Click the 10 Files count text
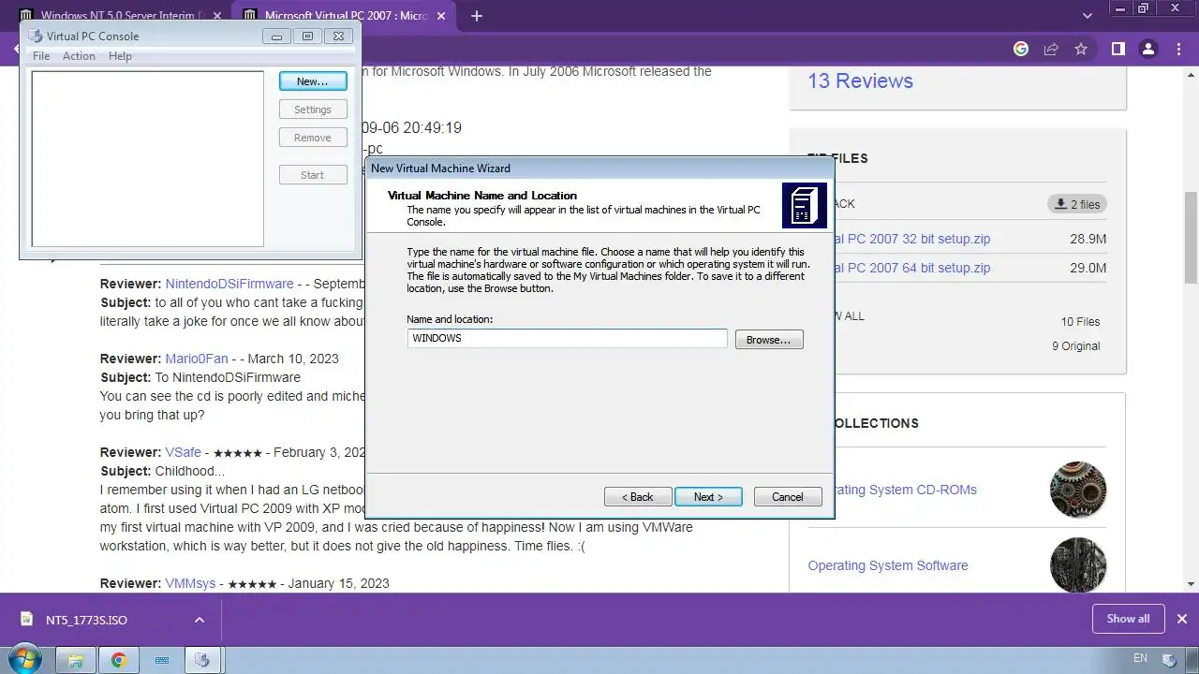Image resolution: width=1199 pixels, height=674 pixels. [1080, 322]
